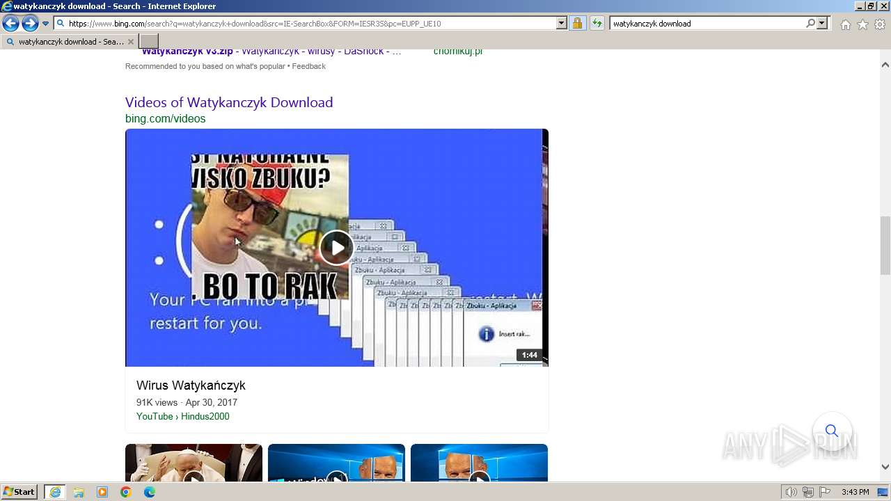
Task: Open the third small video thumbnail
Action: tap(479, 463)
